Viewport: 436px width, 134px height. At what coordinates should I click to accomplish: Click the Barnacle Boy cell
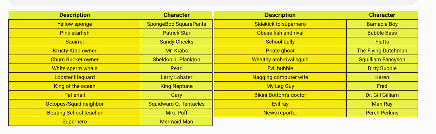pyautogui.click(x=382, y=24)
